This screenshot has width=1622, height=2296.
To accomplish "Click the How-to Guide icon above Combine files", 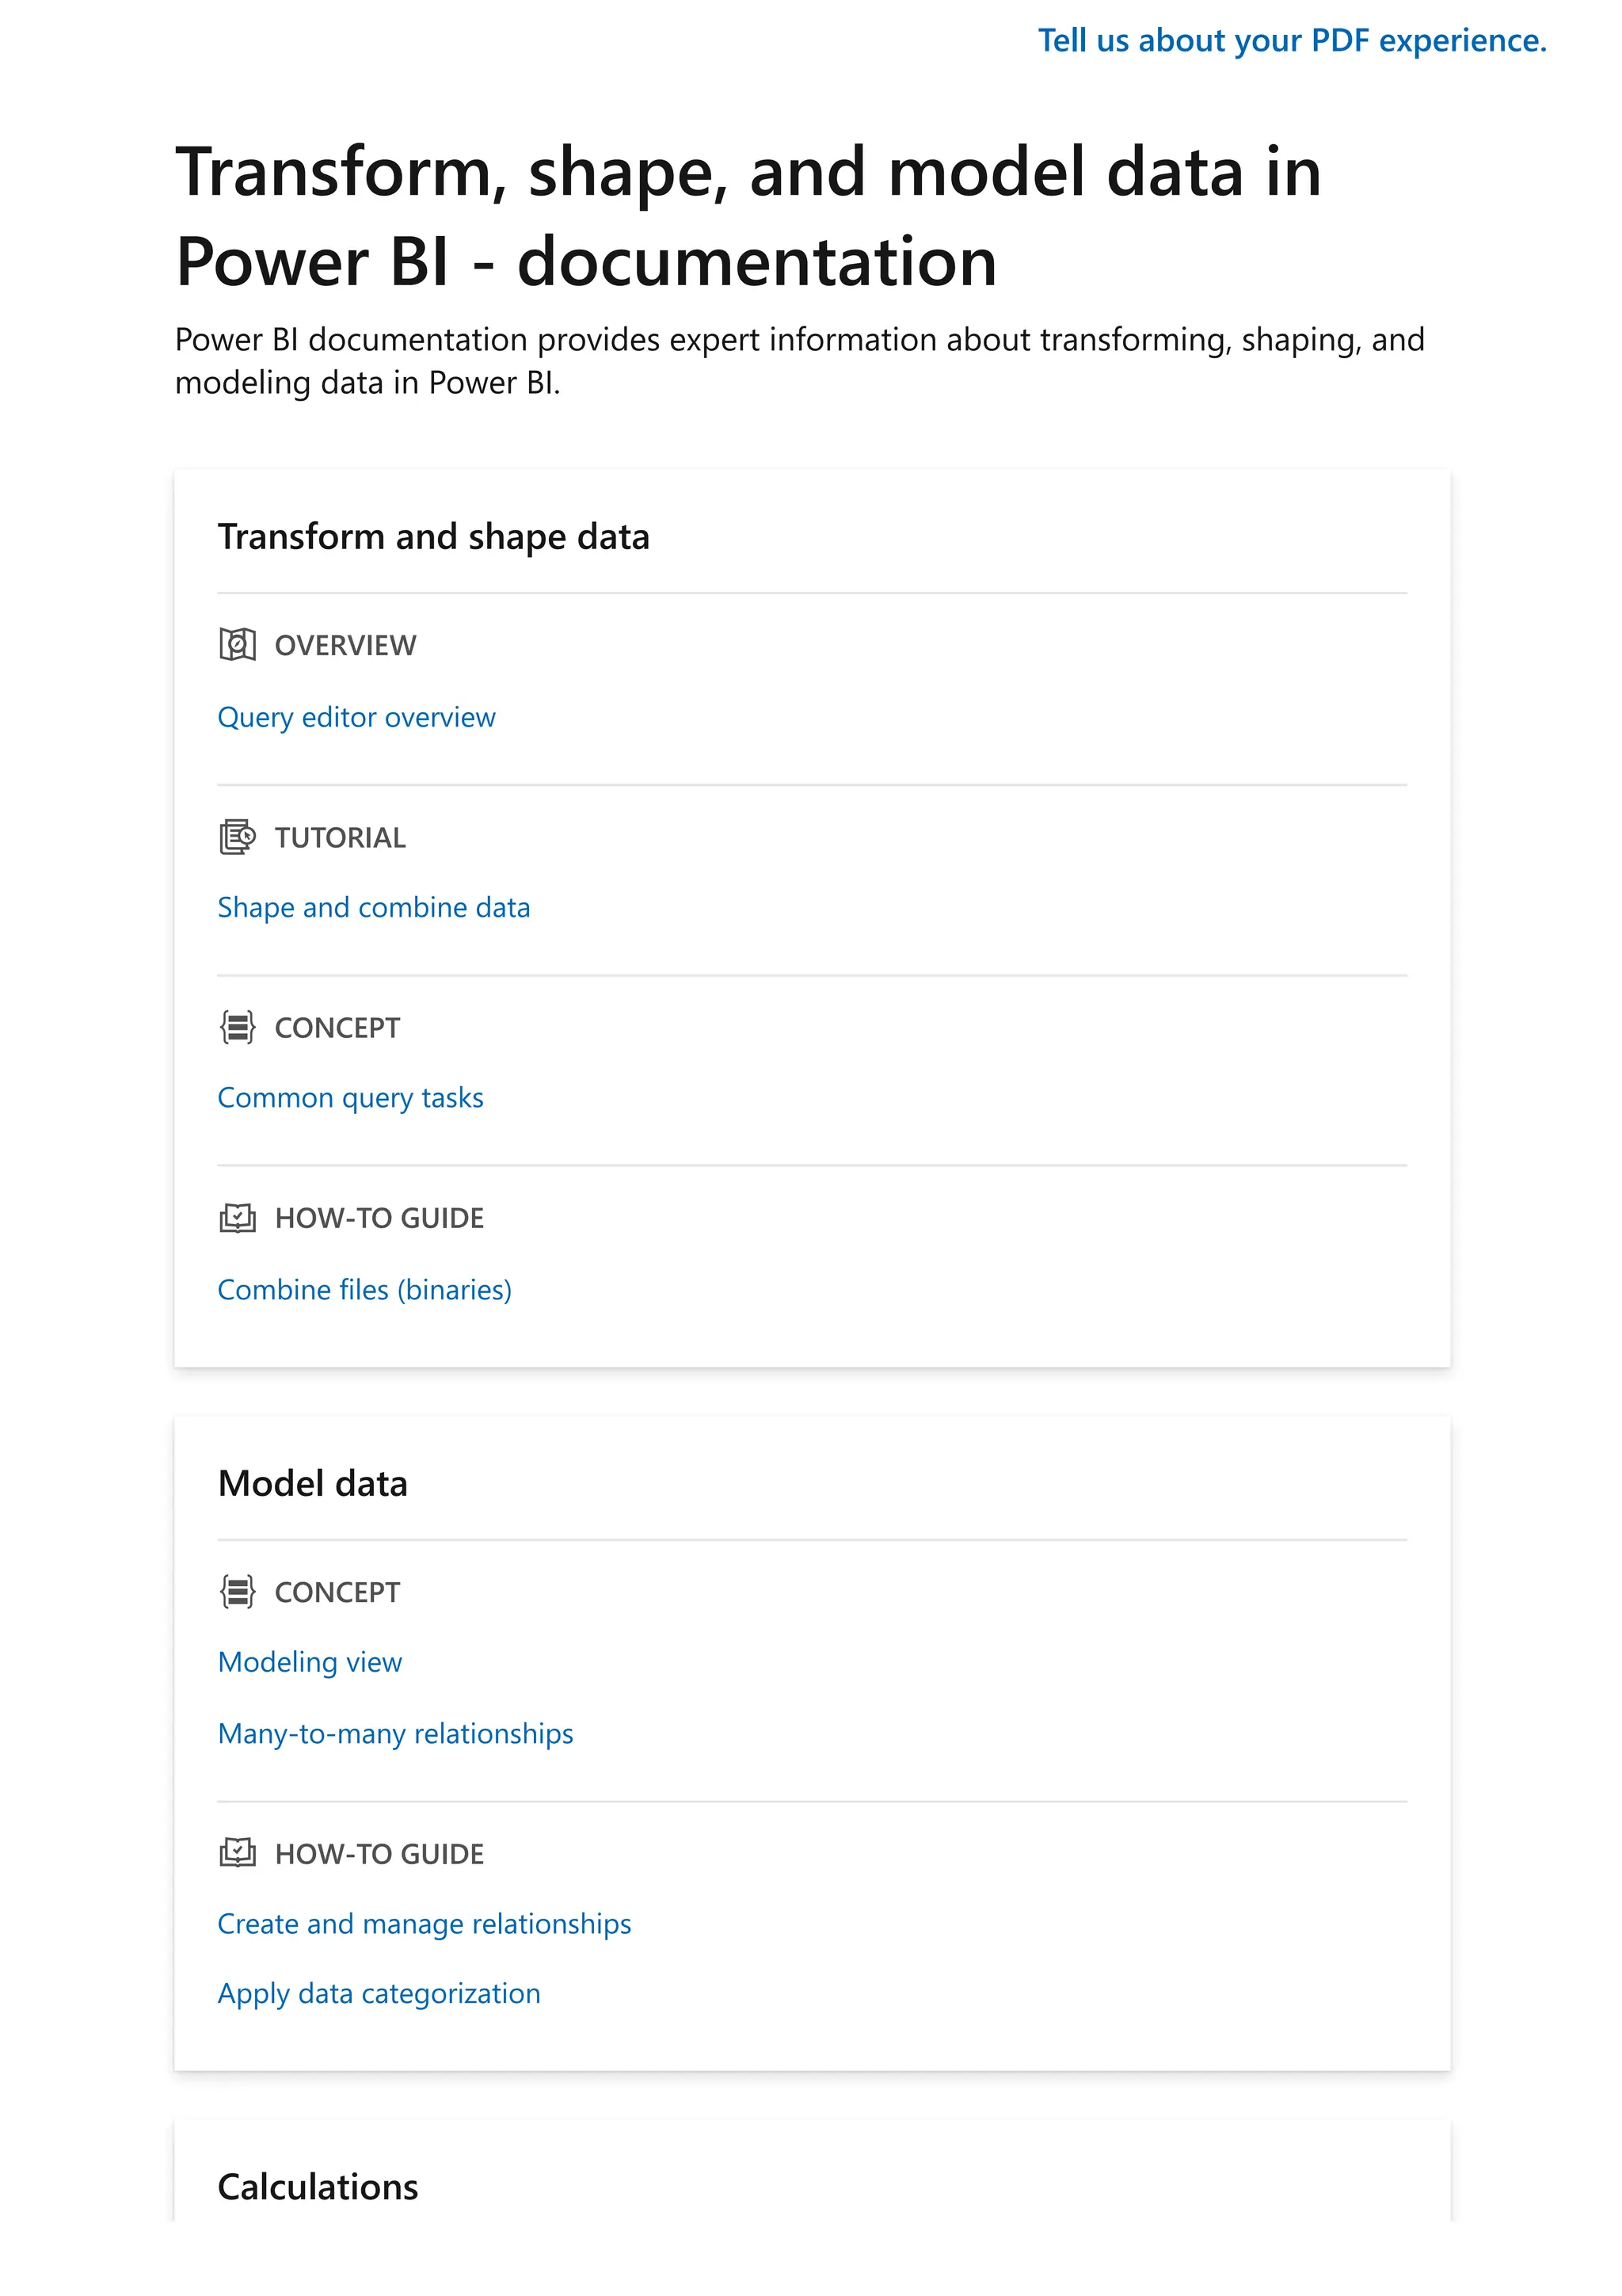I will click(237, 1218).
